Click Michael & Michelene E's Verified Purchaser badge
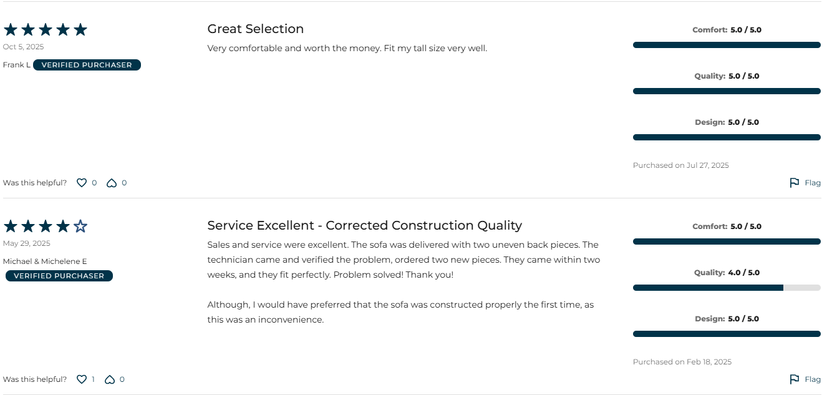827x395 pixels. (59, 276)
